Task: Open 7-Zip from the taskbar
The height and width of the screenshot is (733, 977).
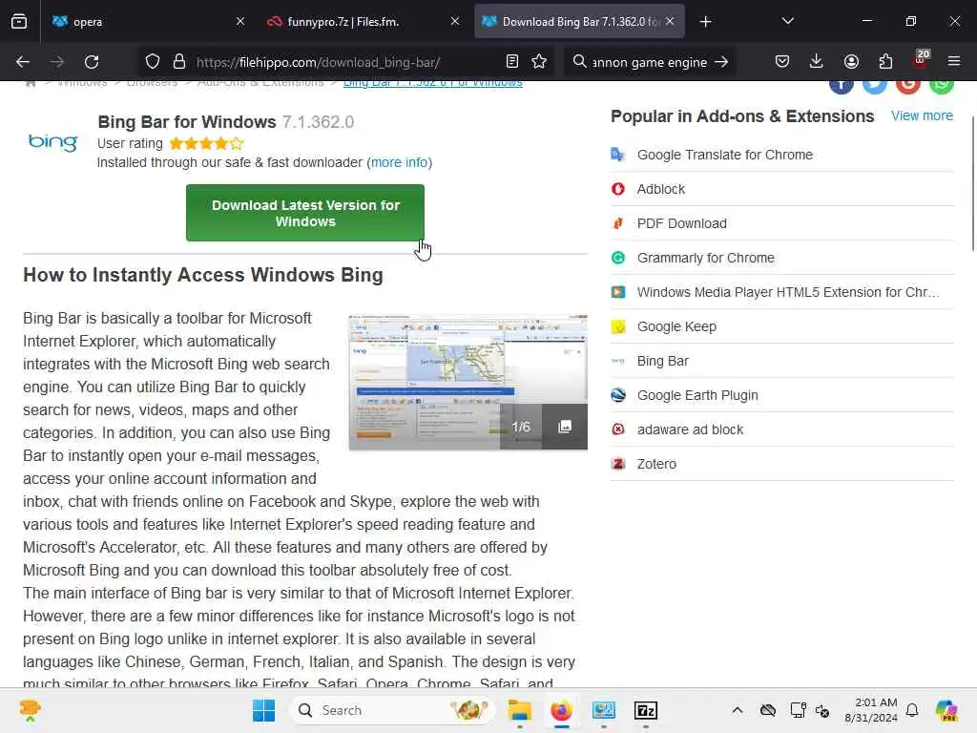Action: coord(646,710)
